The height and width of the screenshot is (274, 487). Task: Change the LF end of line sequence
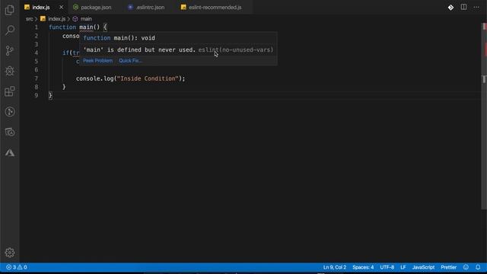point(403,267)
